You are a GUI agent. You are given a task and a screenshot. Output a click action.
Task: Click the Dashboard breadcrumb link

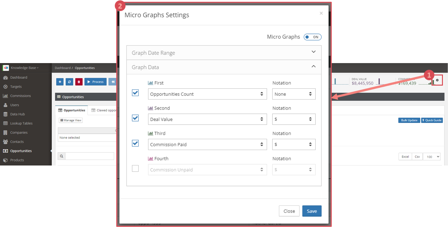tap(62, 68)
